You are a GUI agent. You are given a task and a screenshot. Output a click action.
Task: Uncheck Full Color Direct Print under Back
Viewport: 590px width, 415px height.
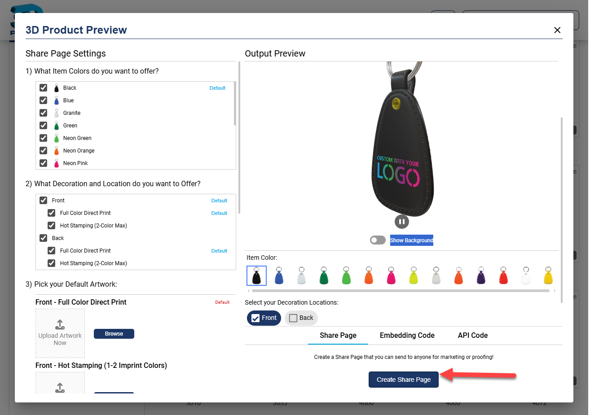click(x=52, y=251)
